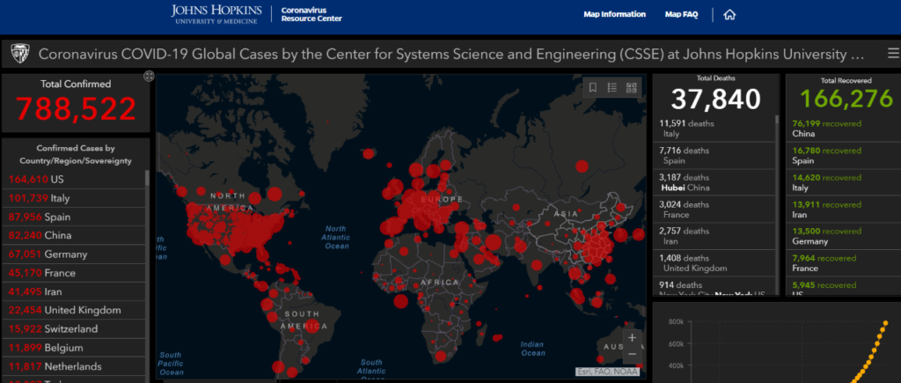Image resolution: width=901 pixels, height=383 pixels.
Task: Click the AFRICA label on the map
Action: 440,283
